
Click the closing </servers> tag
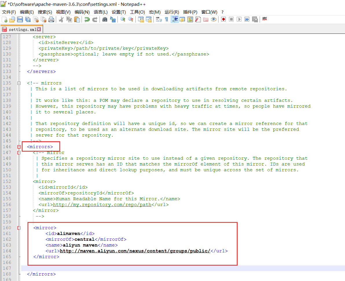41,71
